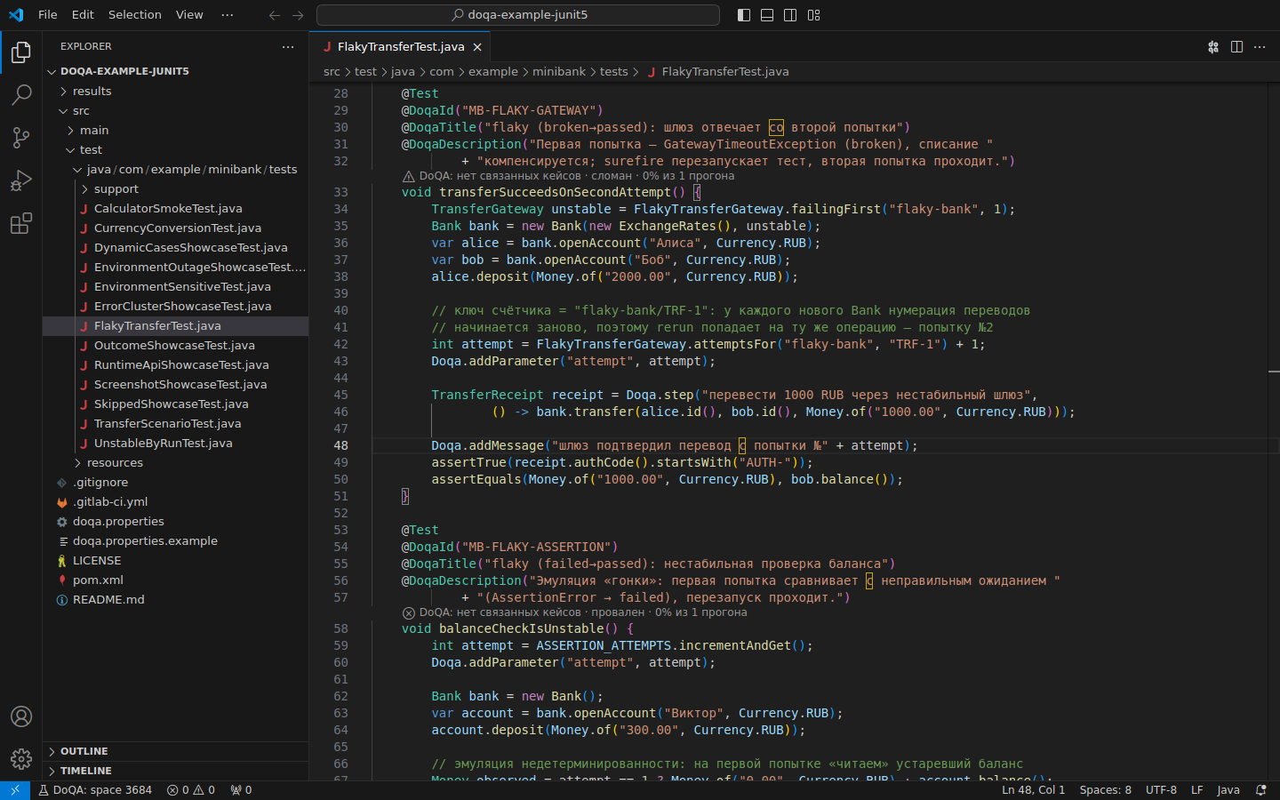1280x800 pixels.
Task: Collapse the src folder
Action: tap(175, 111)
